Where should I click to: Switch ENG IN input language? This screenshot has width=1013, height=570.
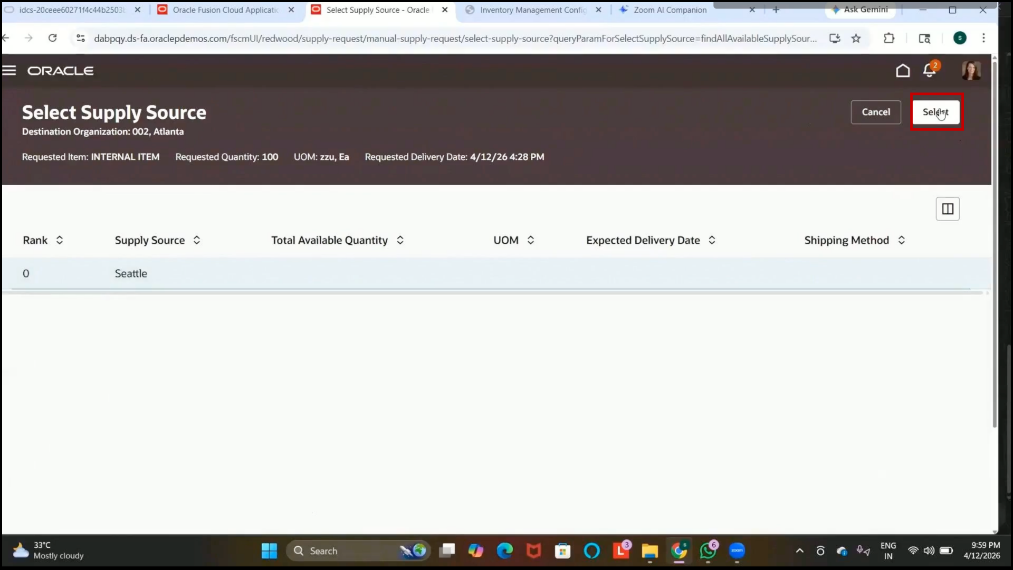click(888, 551)
